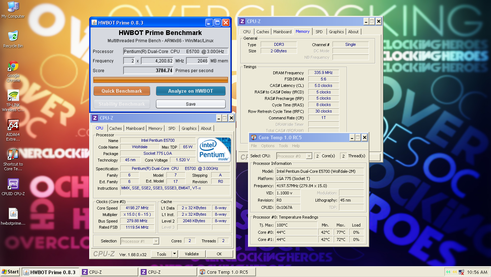The image size is (491, 277).
Task: Click the Memory Type value DDR3
Action: [x=279, y=45]
